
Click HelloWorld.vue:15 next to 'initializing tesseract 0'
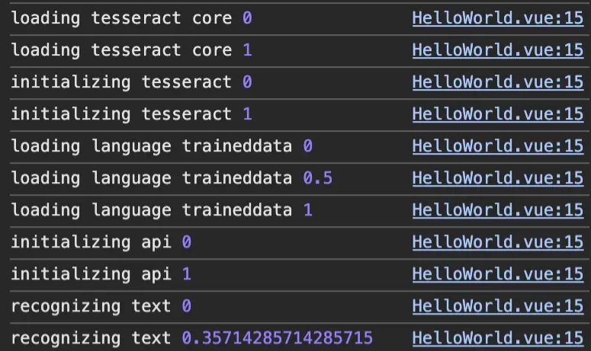pos(498,82)
